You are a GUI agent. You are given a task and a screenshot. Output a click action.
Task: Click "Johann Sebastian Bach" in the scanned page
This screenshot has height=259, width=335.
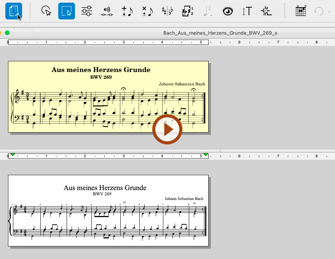point(182,84)
